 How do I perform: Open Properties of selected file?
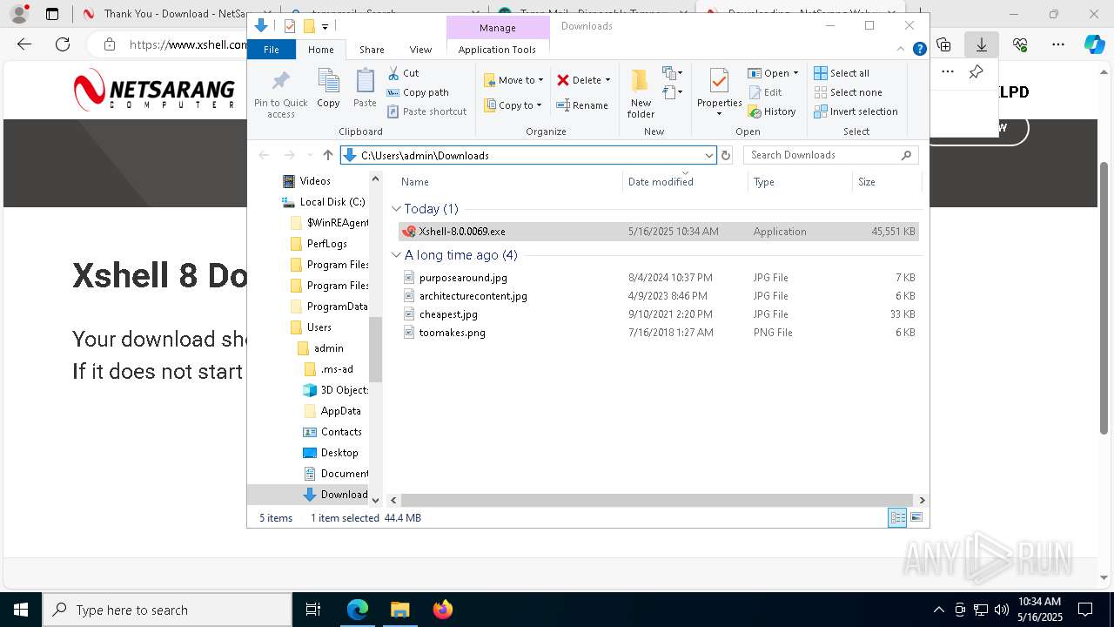pos(719,93)
